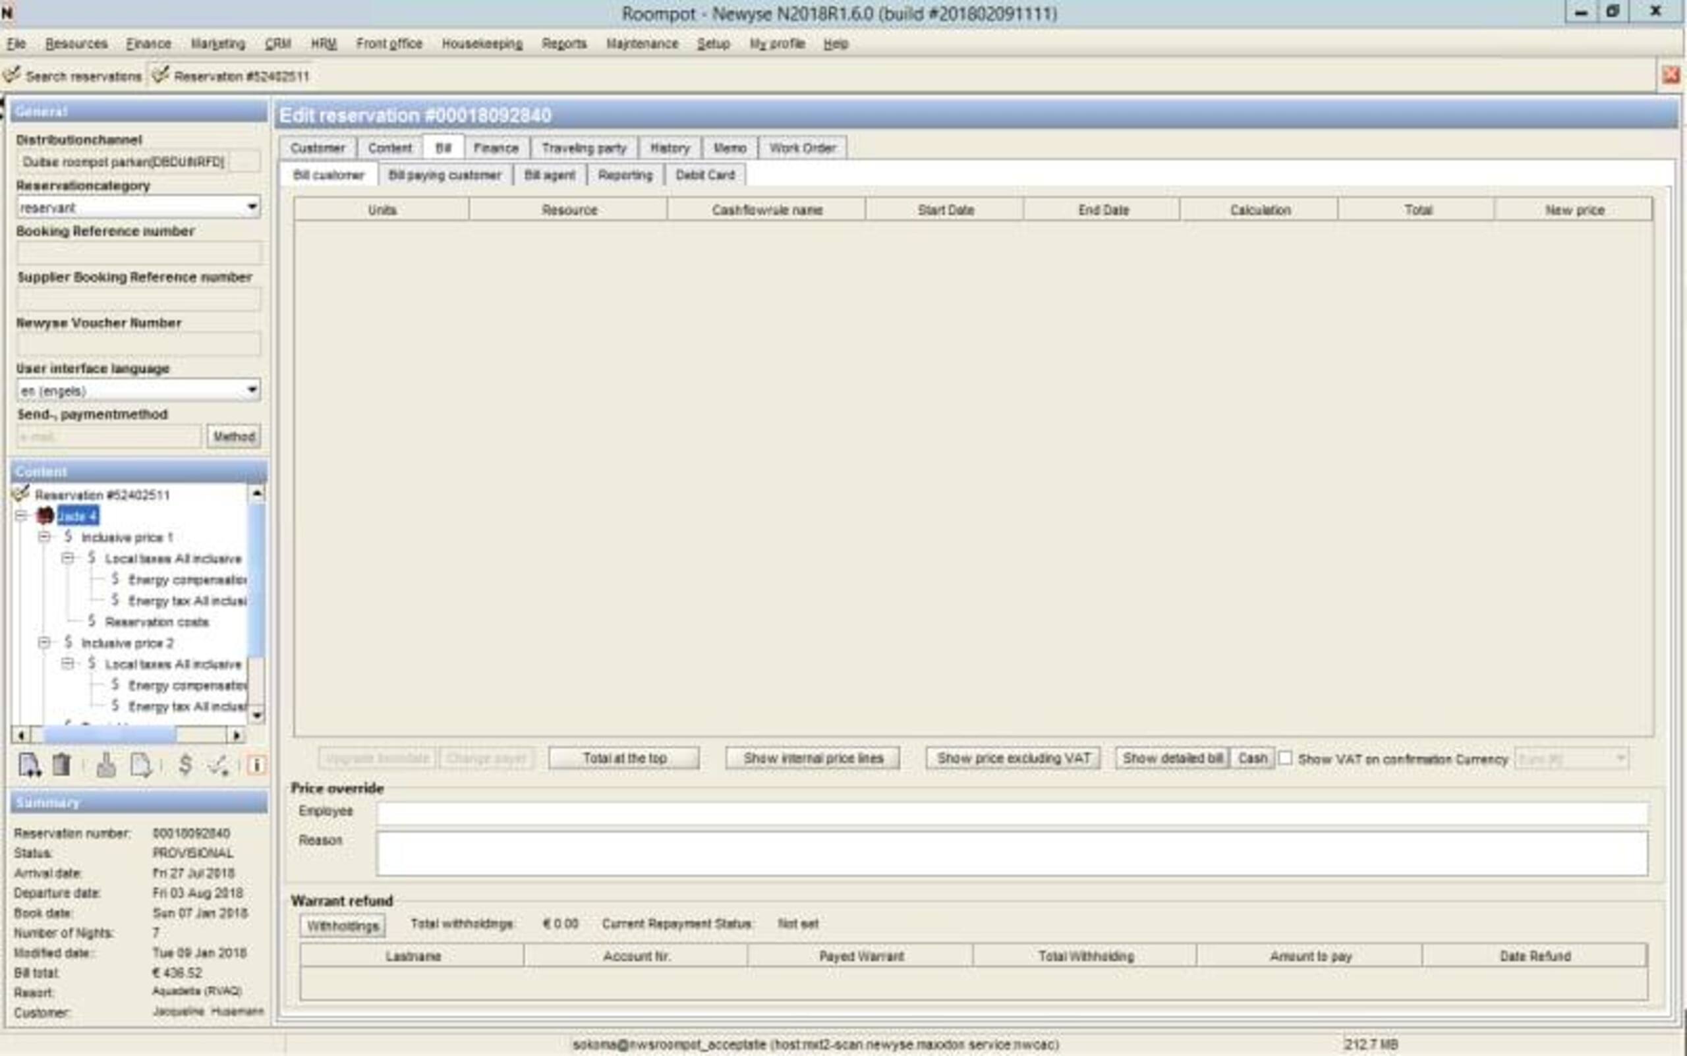Switch to the Finance tab
This screenshot has width=1687, height=1056.
(496, 148)
